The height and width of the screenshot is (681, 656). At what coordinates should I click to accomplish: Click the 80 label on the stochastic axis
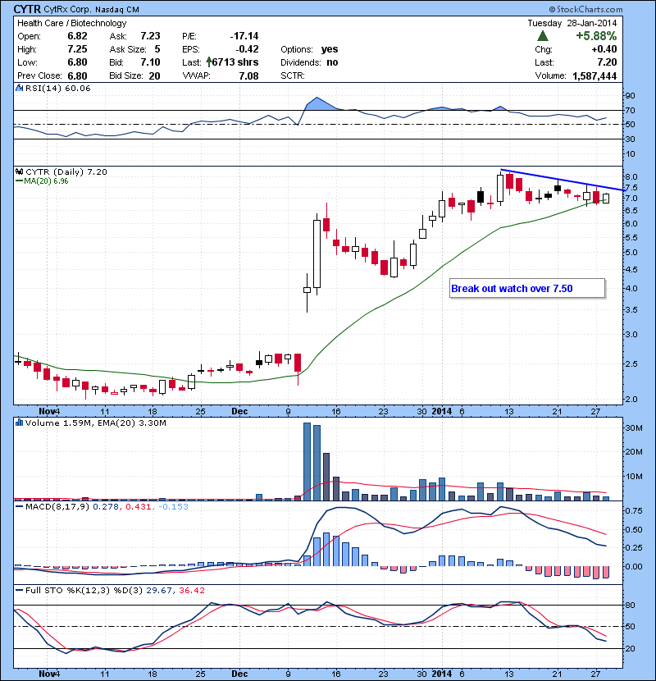point(630,605)
